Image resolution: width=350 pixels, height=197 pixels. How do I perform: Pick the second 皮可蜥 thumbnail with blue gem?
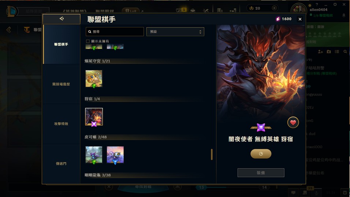[x=115, y=155]
